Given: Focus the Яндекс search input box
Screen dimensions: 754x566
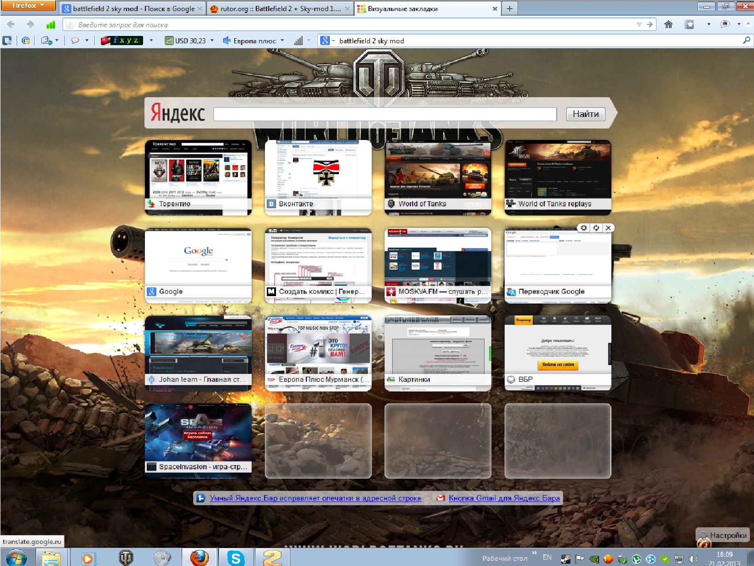Looking at the screenshot, I should [385, 114].
